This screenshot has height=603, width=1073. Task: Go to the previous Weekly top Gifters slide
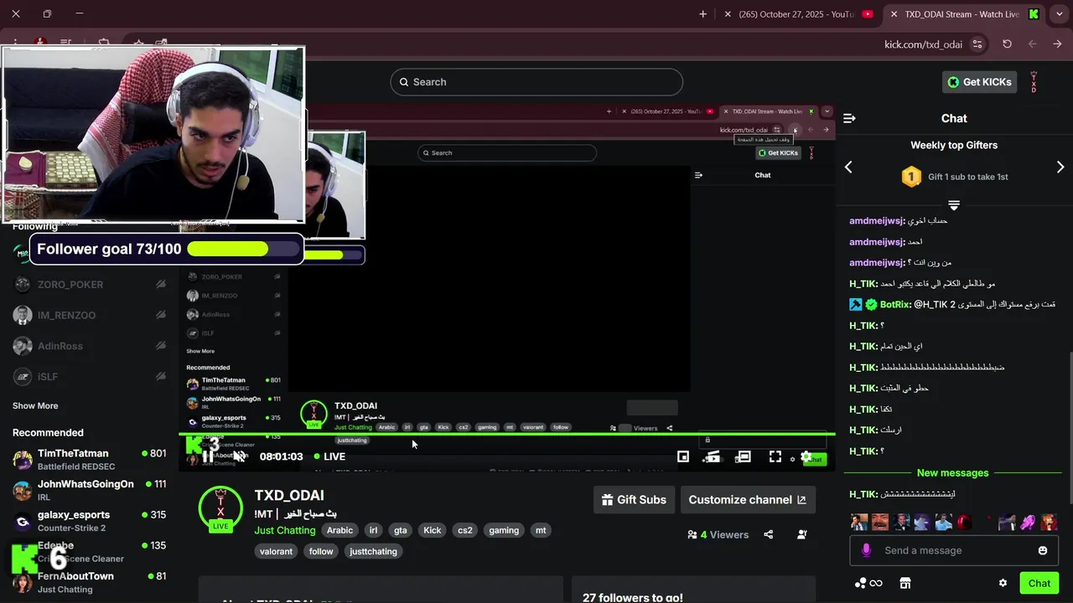tap(848, 167)
